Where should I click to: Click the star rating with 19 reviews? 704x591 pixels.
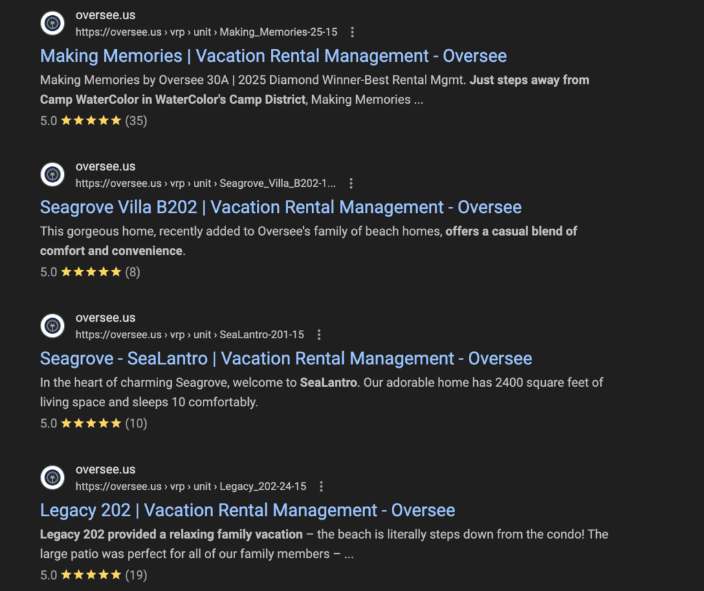click(x=93, y=575)
